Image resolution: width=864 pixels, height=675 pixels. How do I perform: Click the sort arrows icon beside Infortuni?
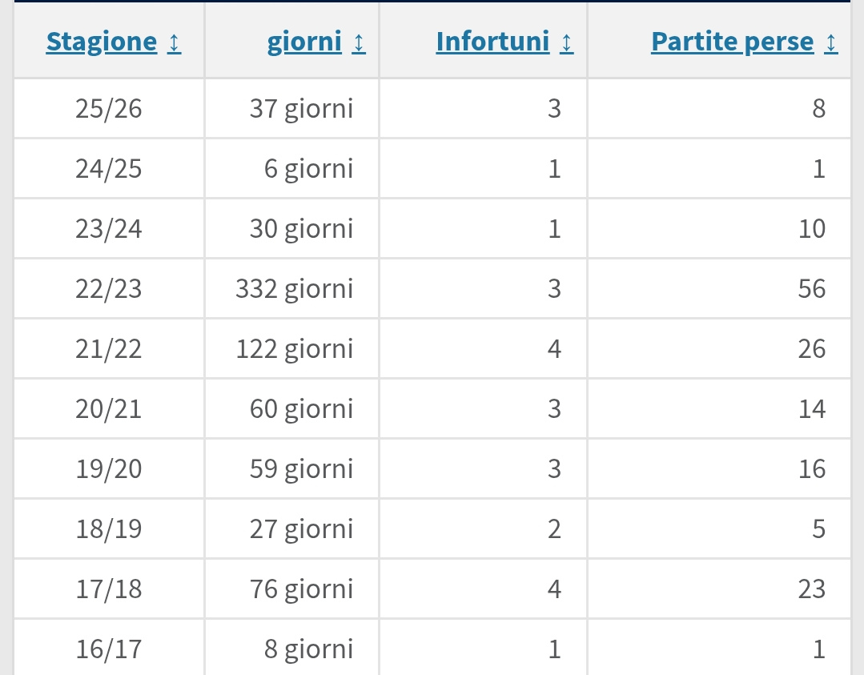(x=567, y=42)
